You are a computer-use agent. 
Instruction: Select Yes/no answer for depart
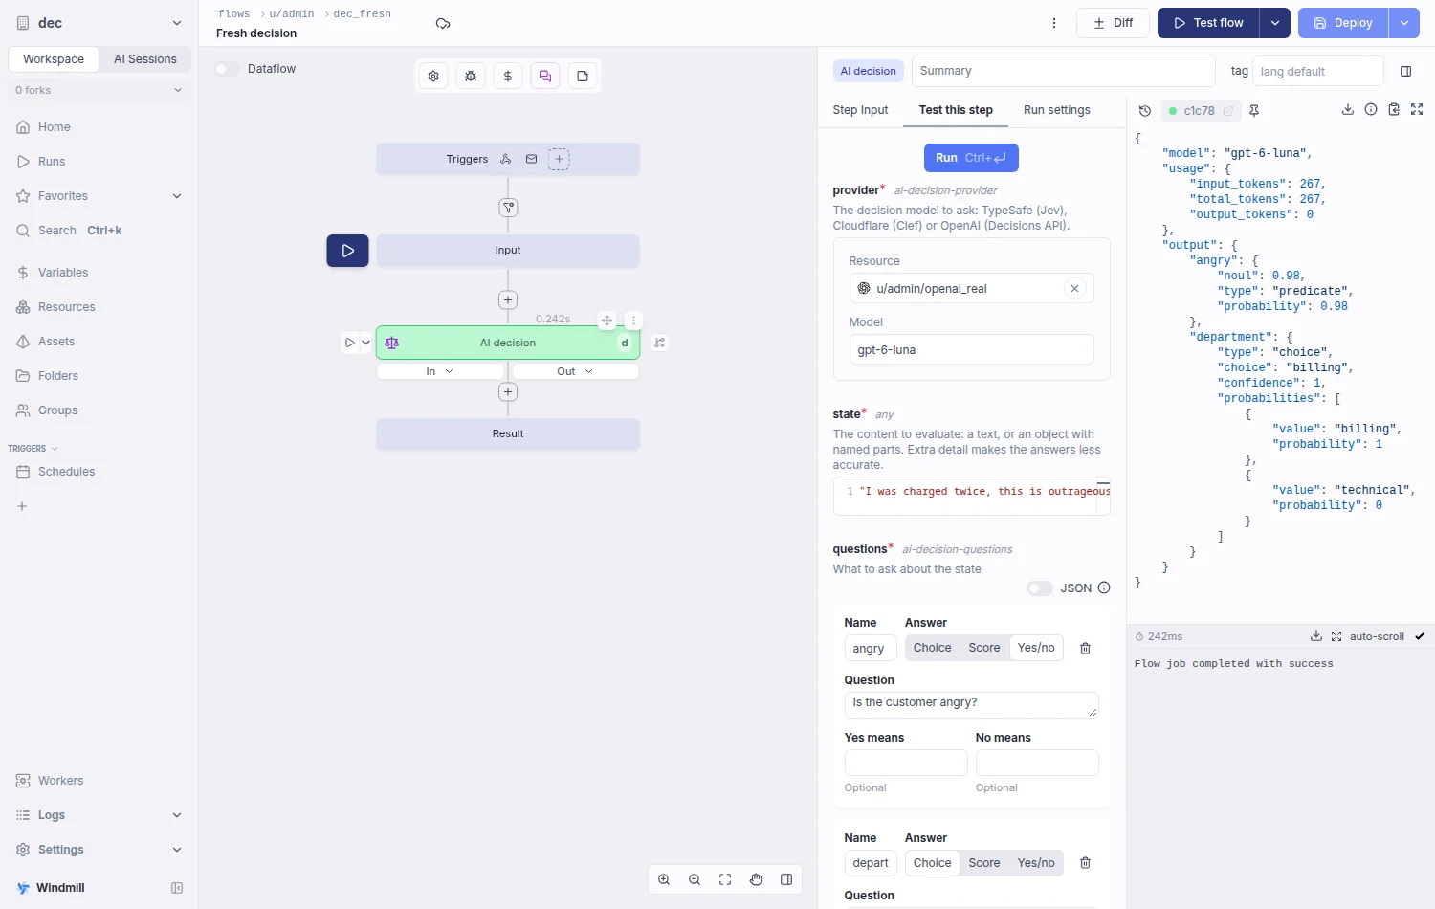click(x=1036, y=863)
